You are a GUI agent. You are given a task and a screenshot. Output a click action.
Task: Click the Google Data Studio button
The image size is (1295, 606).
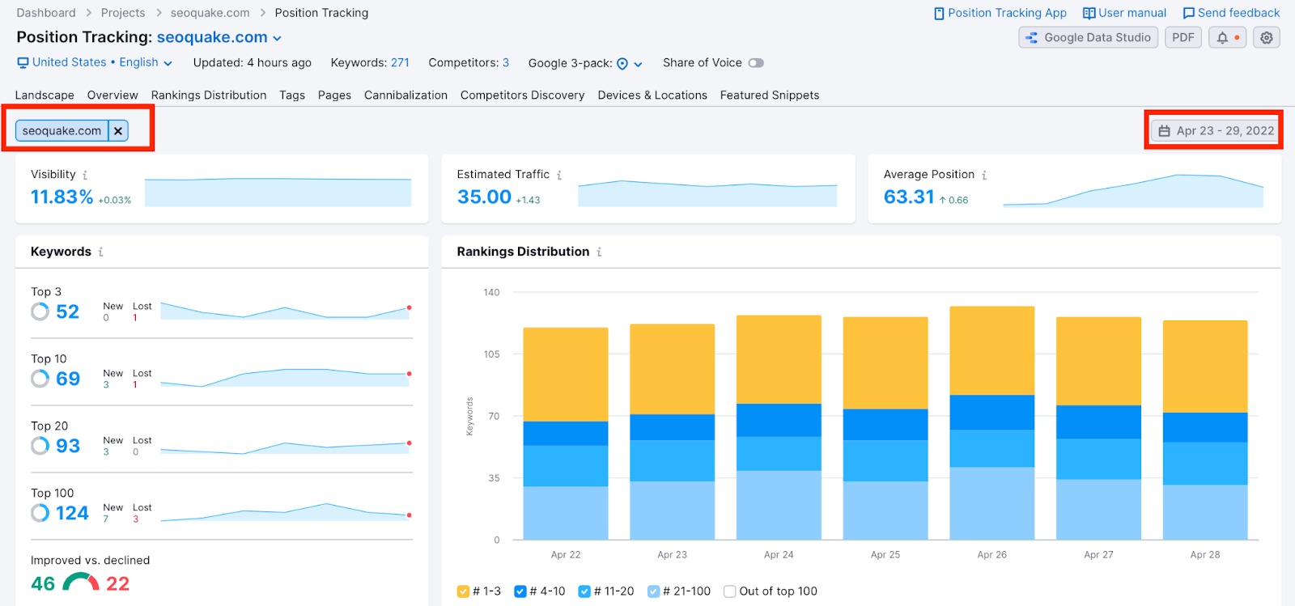coord(1088,38)
